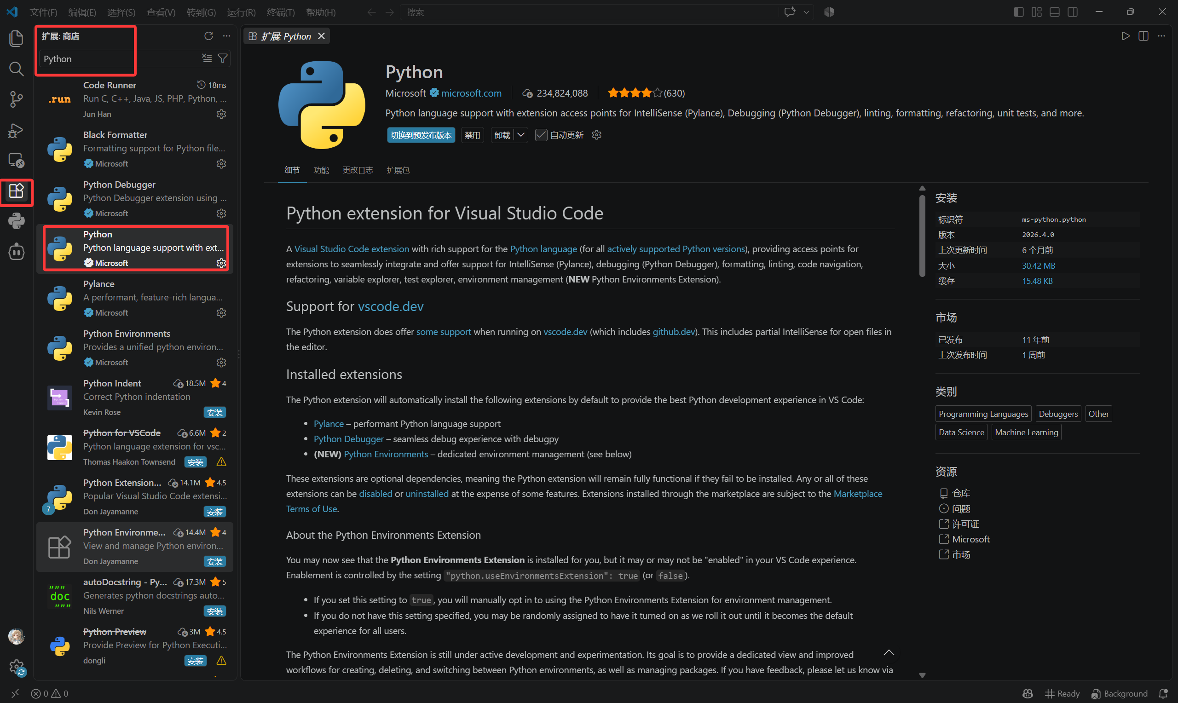1178x703 pixels.
Task: Open manage gear for Black Formatter
Action: [x=221, y=164]
